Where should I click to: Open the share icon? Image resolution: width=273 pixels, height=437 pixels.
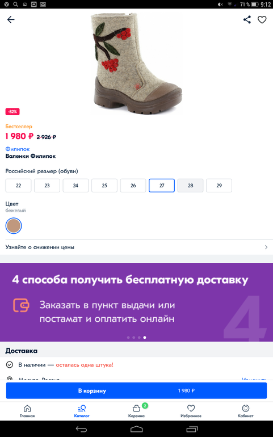[x=247, y=19]
